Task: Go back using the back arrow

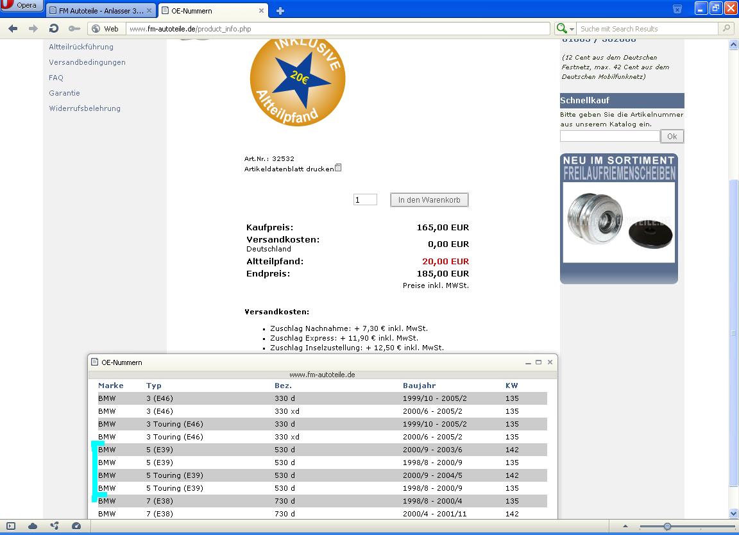Action: point(13,29)
